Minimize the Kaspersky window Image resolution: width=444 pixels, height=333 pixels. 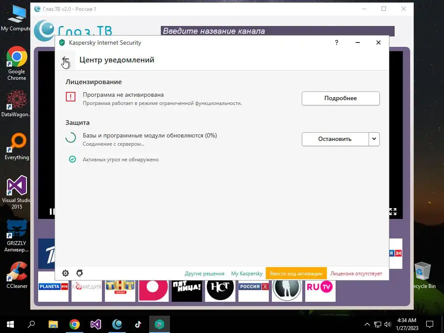pyautogui.click(x=358, y=43)
